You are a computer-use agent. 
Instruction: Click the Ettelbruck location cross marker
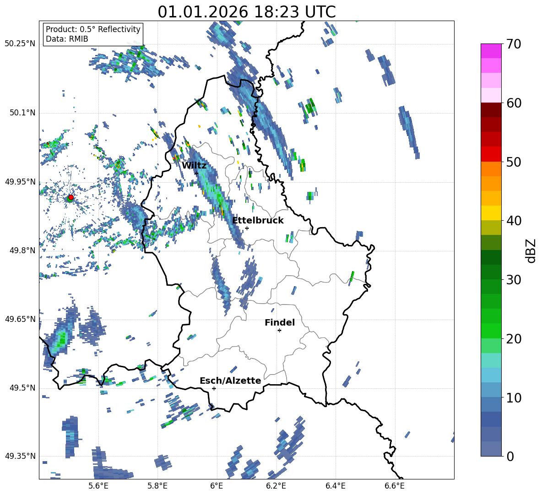pyautogui.click(x=247, y=228)
